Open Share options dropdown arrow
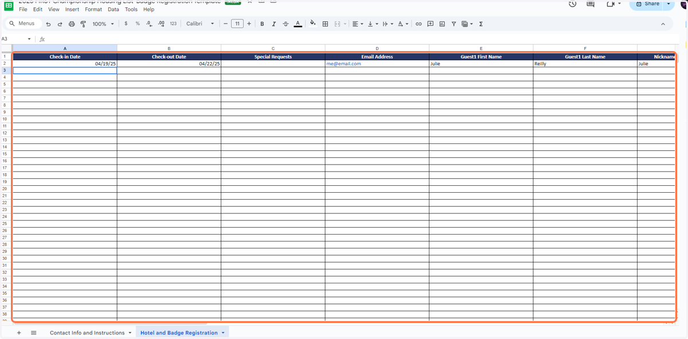The height and width of the screenshot is (339, 688). (669, 4)
